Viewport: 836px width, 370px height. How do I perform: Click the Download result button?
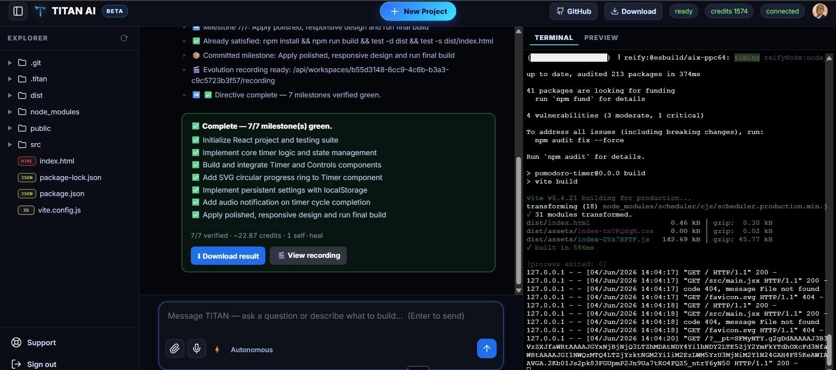[228, 256]
